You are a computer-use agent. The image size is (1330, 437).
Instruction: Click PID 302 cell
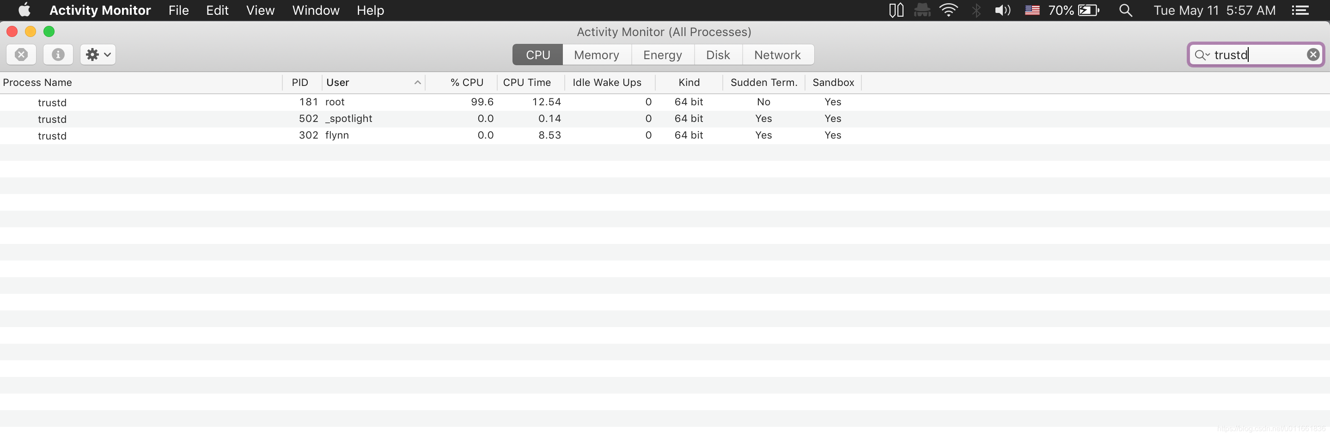click(308, 135)
